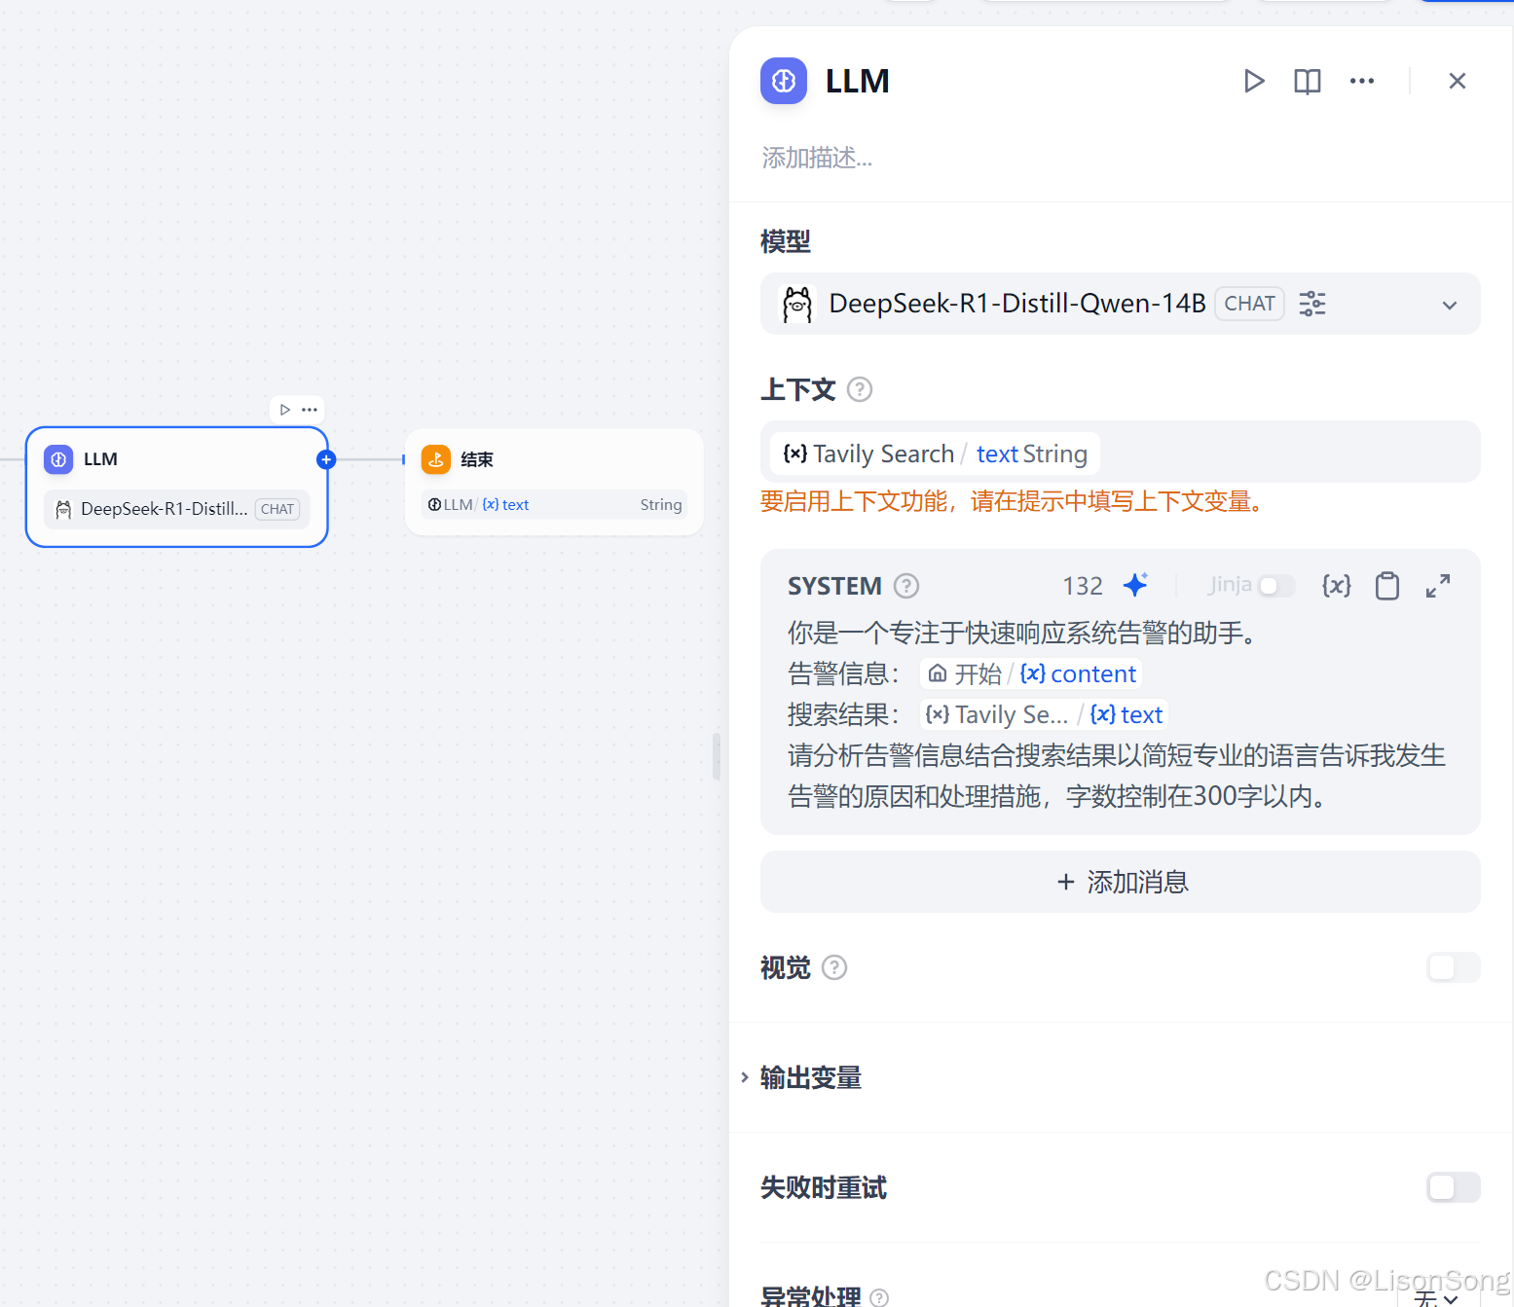Screen dimensions: 1514x1307
Task: Click the orange 结束 node icon
Action: 436,459
